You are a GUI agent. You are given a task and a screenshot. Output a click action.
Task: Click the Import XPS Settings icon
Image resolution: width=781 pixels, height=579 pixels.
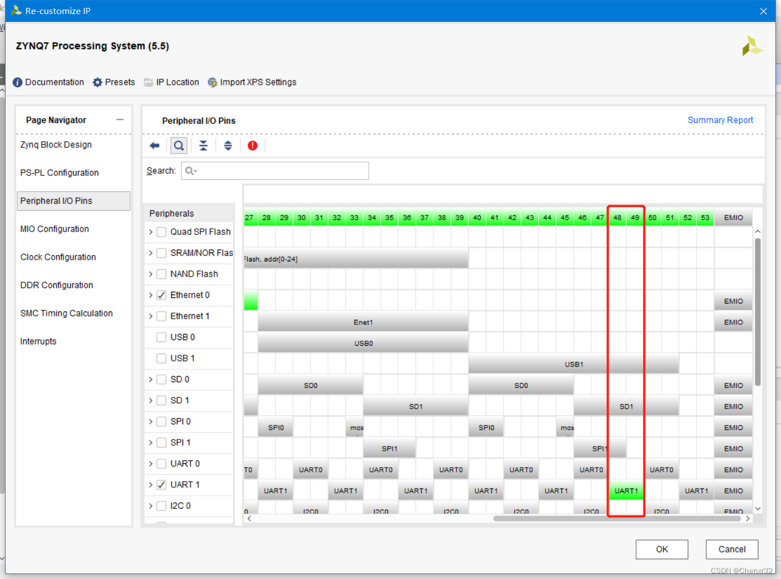pyautogui.click(x=212, y=82)
